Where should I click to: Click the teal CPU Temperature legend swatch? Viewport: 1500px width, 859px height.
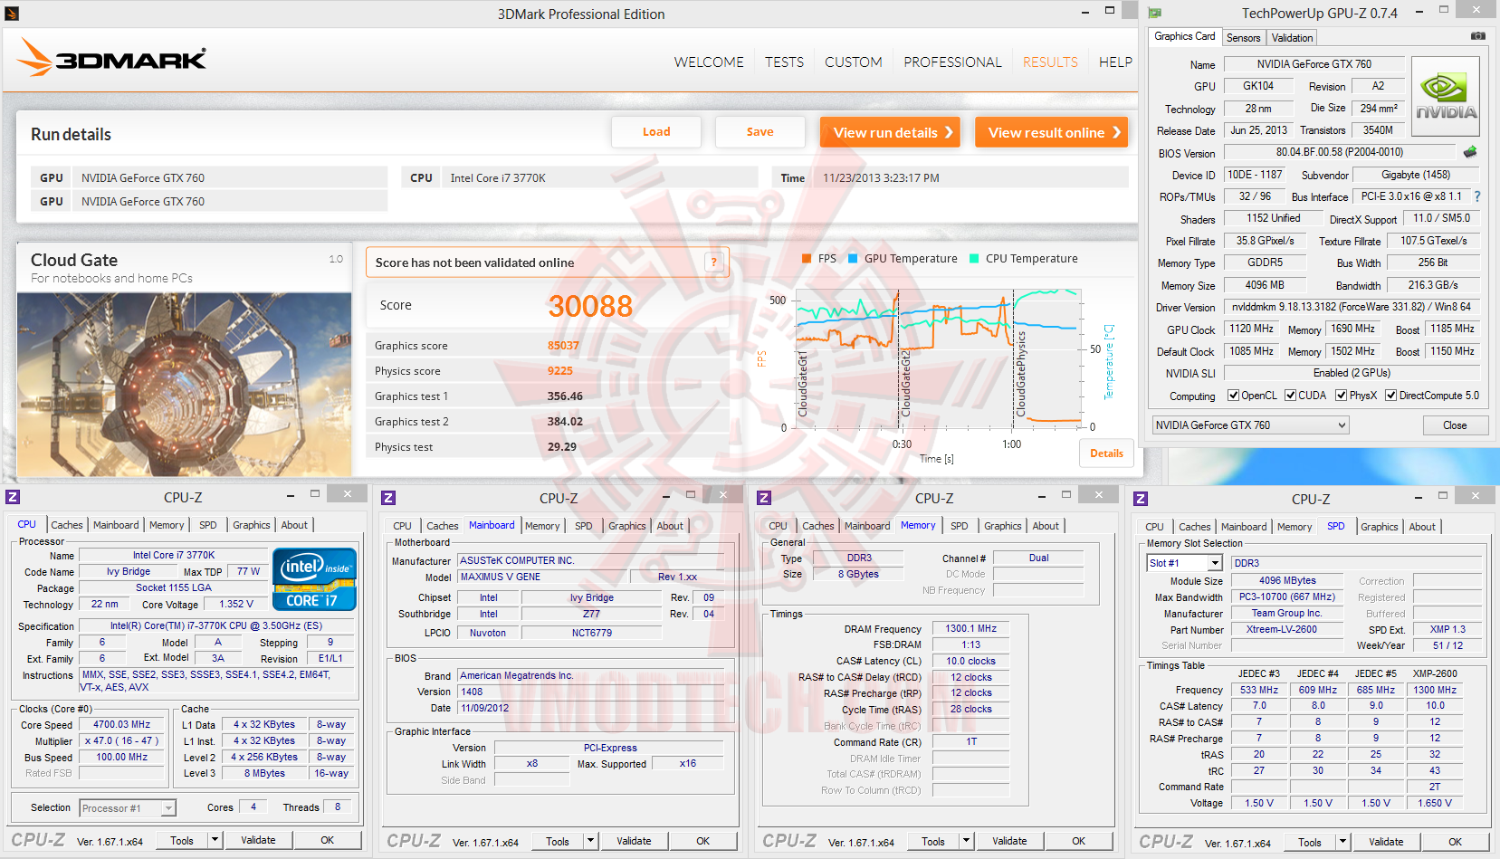974,259
